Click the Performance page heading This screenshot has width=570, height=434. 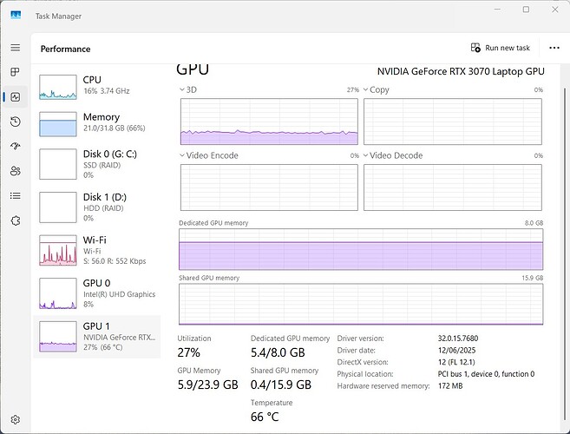tap(65, 49)
